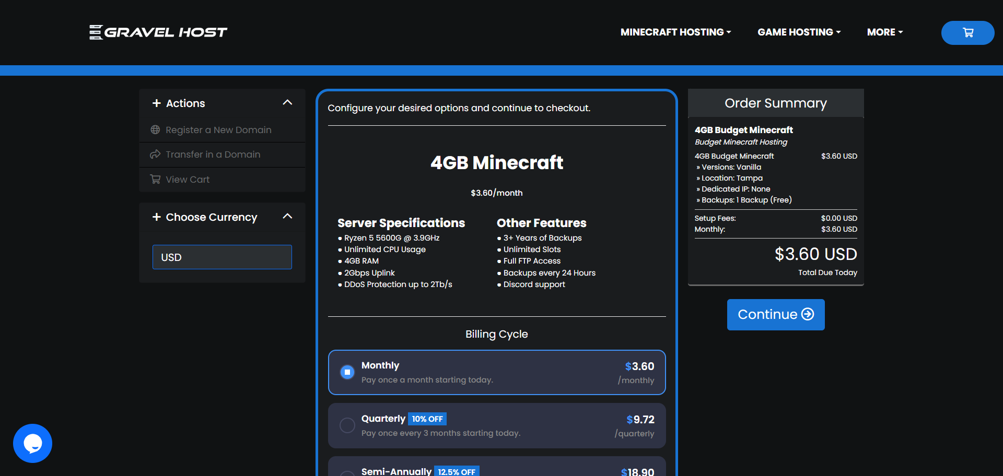The width and height of the screenshot is (1003, 476).
Task: Open the shopping cart icon in top right
Action: point(967,32)
